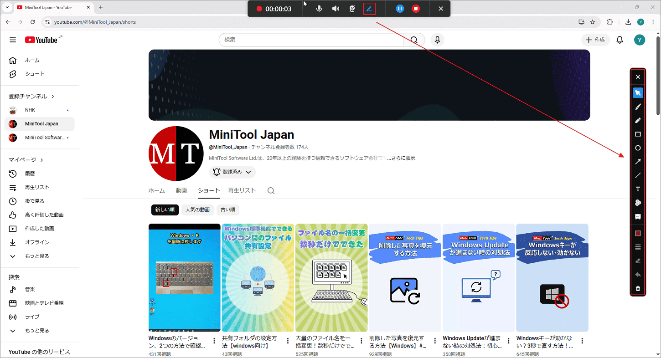Pause the screen recording
The height and width of the screenshot is (358, 661).
(x=400, y=8)
